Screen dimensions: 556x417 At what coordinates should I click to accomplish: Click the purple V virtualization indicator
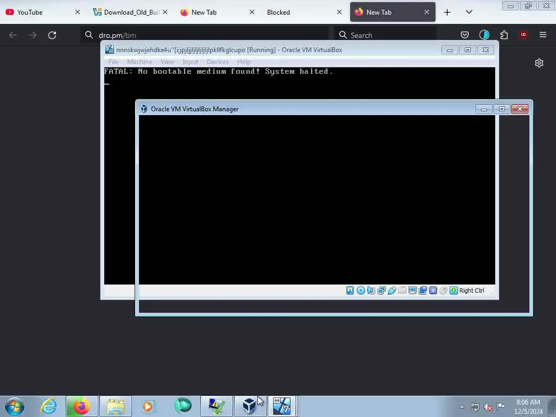click(433, 290)
